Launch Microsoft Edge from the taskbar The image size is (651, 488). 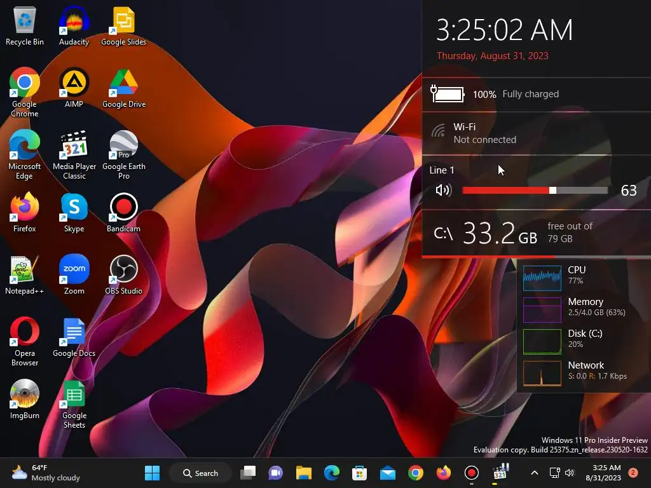click(x=331, y=473)
